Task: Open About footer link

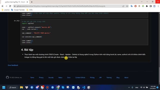Action: (126, 77)
